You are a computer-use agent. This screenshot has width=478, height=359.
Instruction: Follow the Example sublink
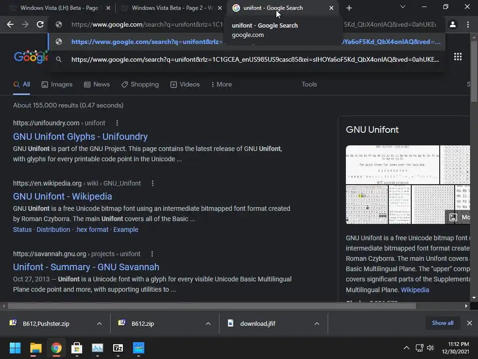click(126, 230)
